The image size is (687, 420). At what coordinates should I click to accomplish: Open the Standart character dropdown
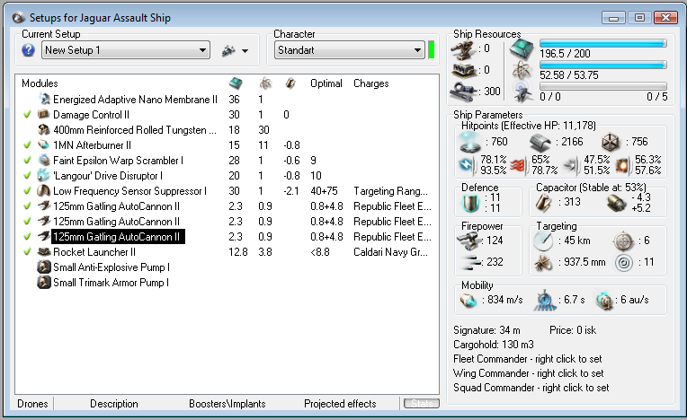pyautogui.click(x=350, y=50)
